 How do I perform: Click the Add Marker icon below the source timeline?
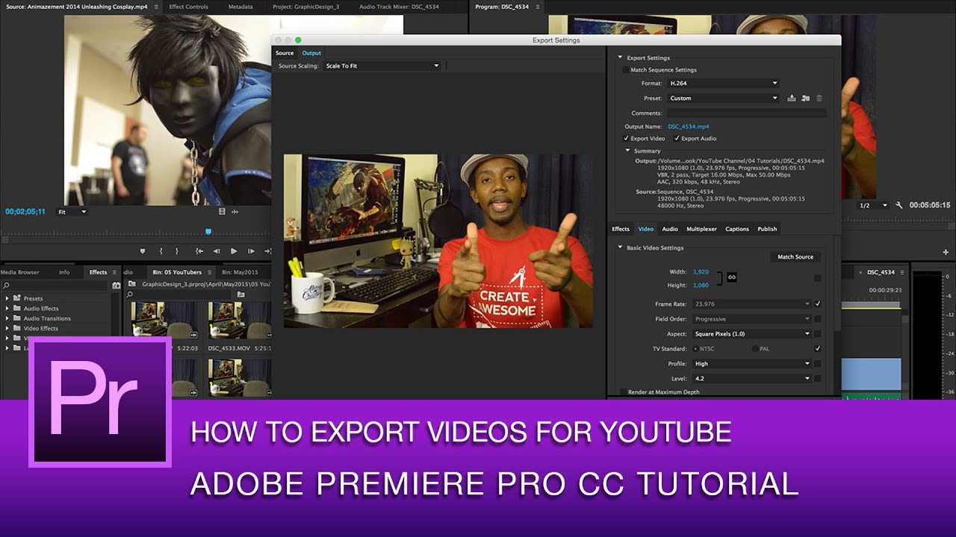click(x=143, y=251)
